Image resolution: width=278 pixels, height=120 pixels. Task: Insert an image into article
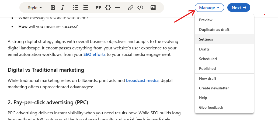tap(153, 8)
